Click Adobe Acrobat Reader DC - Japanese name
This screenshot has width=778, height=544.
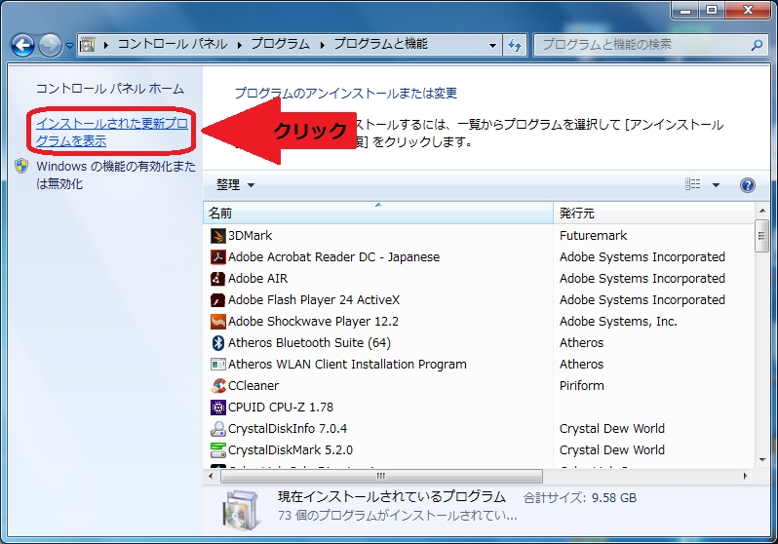(333, 257)
